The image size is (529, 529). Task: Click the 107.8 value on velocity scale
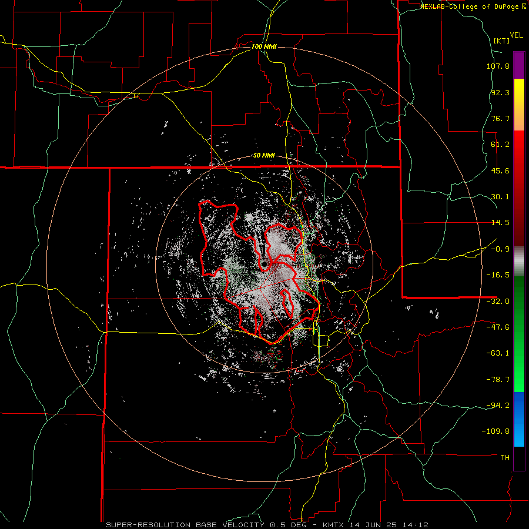coord(498,66)
